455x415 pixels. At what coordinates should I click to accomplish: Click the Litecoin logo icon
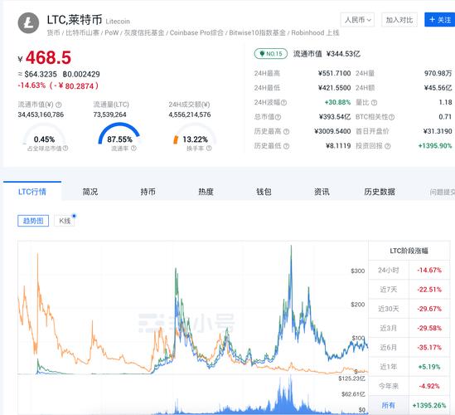tap(28, 22)
